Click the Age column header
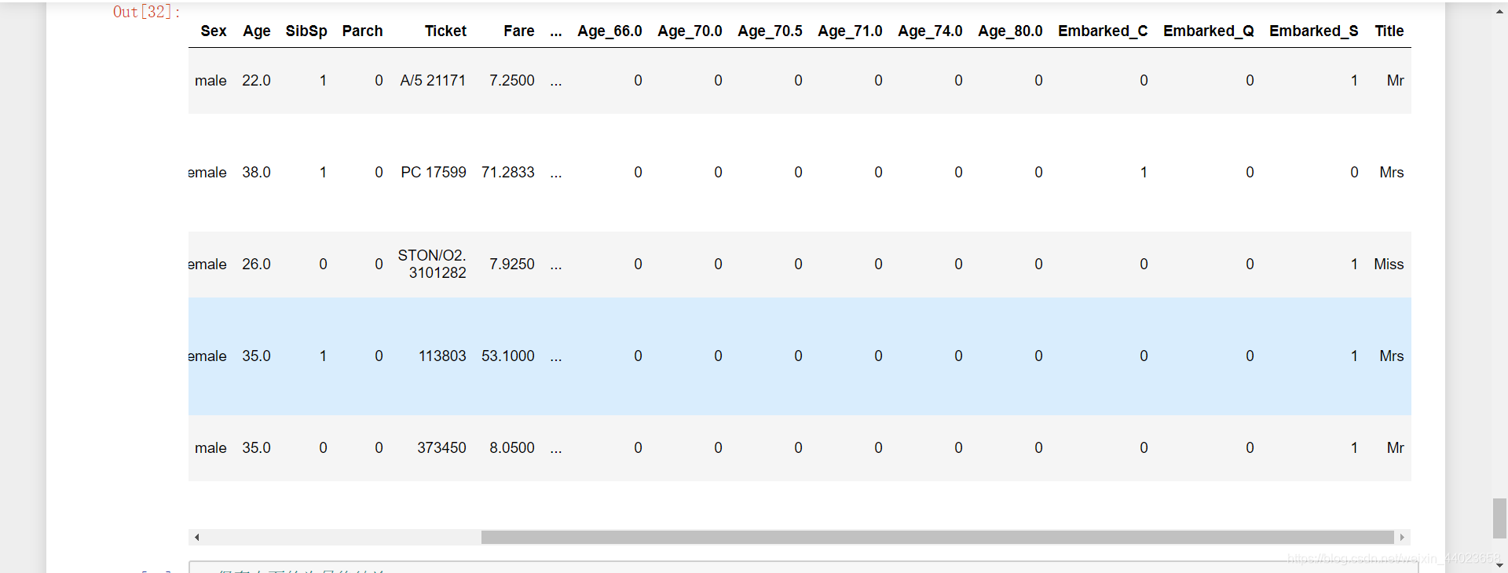Viewport: 1508px width, 573px height. click(x=257, y=31)
